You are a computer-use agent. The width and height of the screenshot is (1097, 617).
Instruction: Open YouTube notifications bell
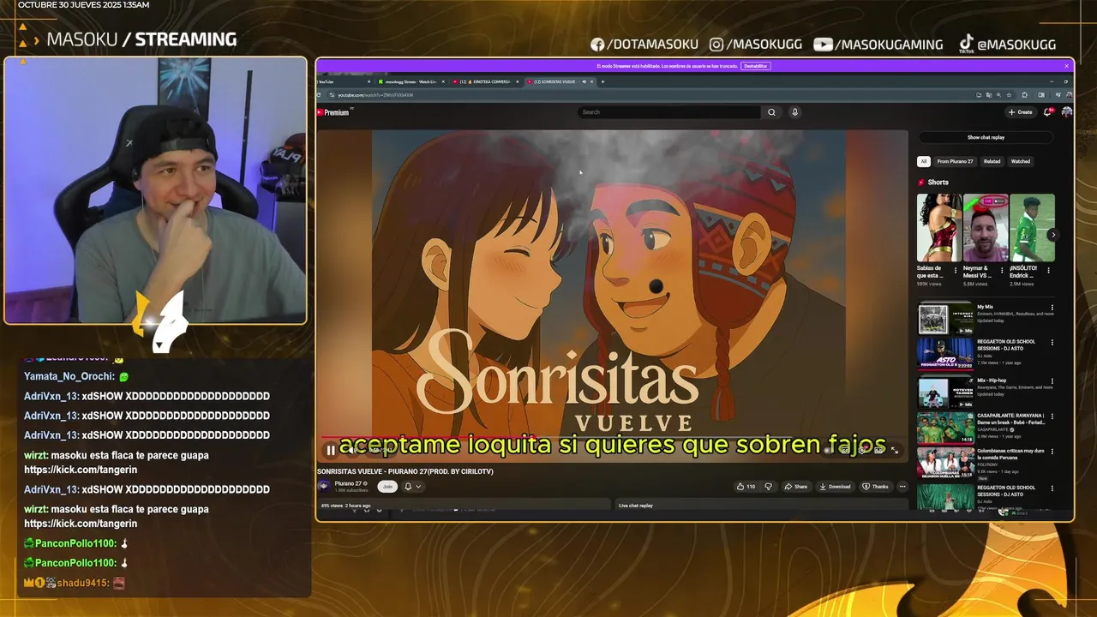pos(1048,112)
